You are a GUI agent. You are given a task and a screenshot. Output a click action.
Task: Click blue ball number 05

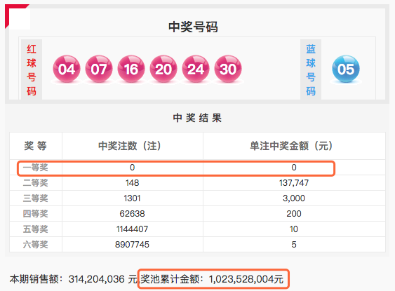(346, 69)
